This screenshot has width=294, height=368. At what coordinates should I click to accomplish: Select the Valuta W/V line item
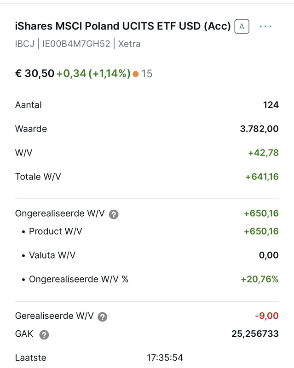pos(53,256)
